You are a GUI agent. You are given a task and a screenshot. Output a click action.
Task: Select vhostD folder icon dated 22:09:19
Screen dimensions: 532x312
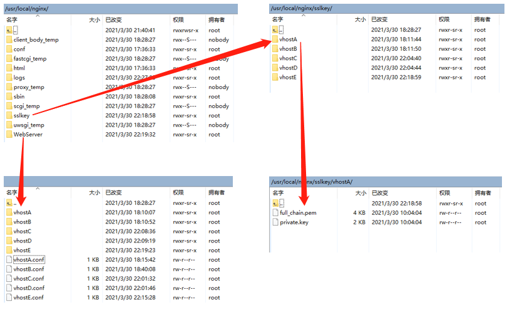(9, 241)
